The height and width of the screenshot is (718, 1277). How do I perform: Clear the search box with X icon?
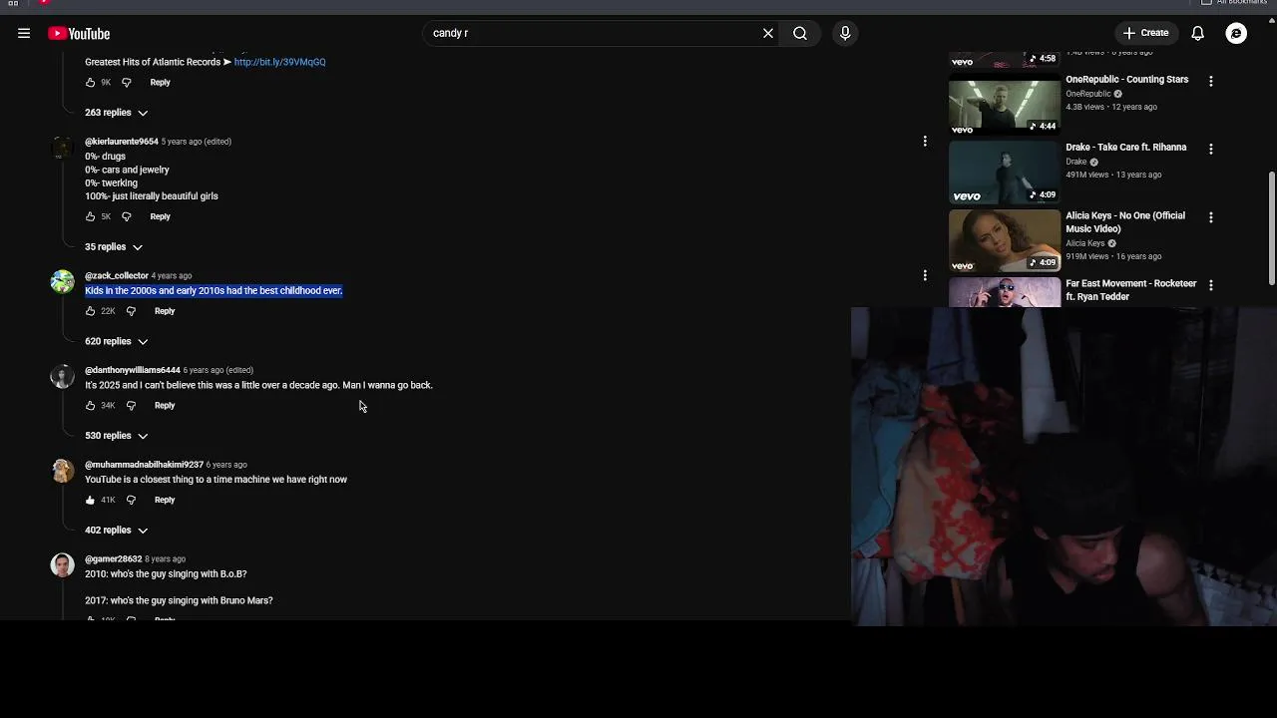click(768, 33)
